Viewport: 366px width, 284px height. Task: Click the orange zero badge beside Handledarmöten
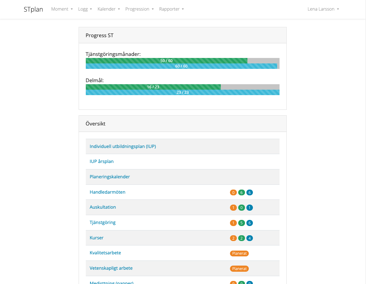[x=233, y=192]
